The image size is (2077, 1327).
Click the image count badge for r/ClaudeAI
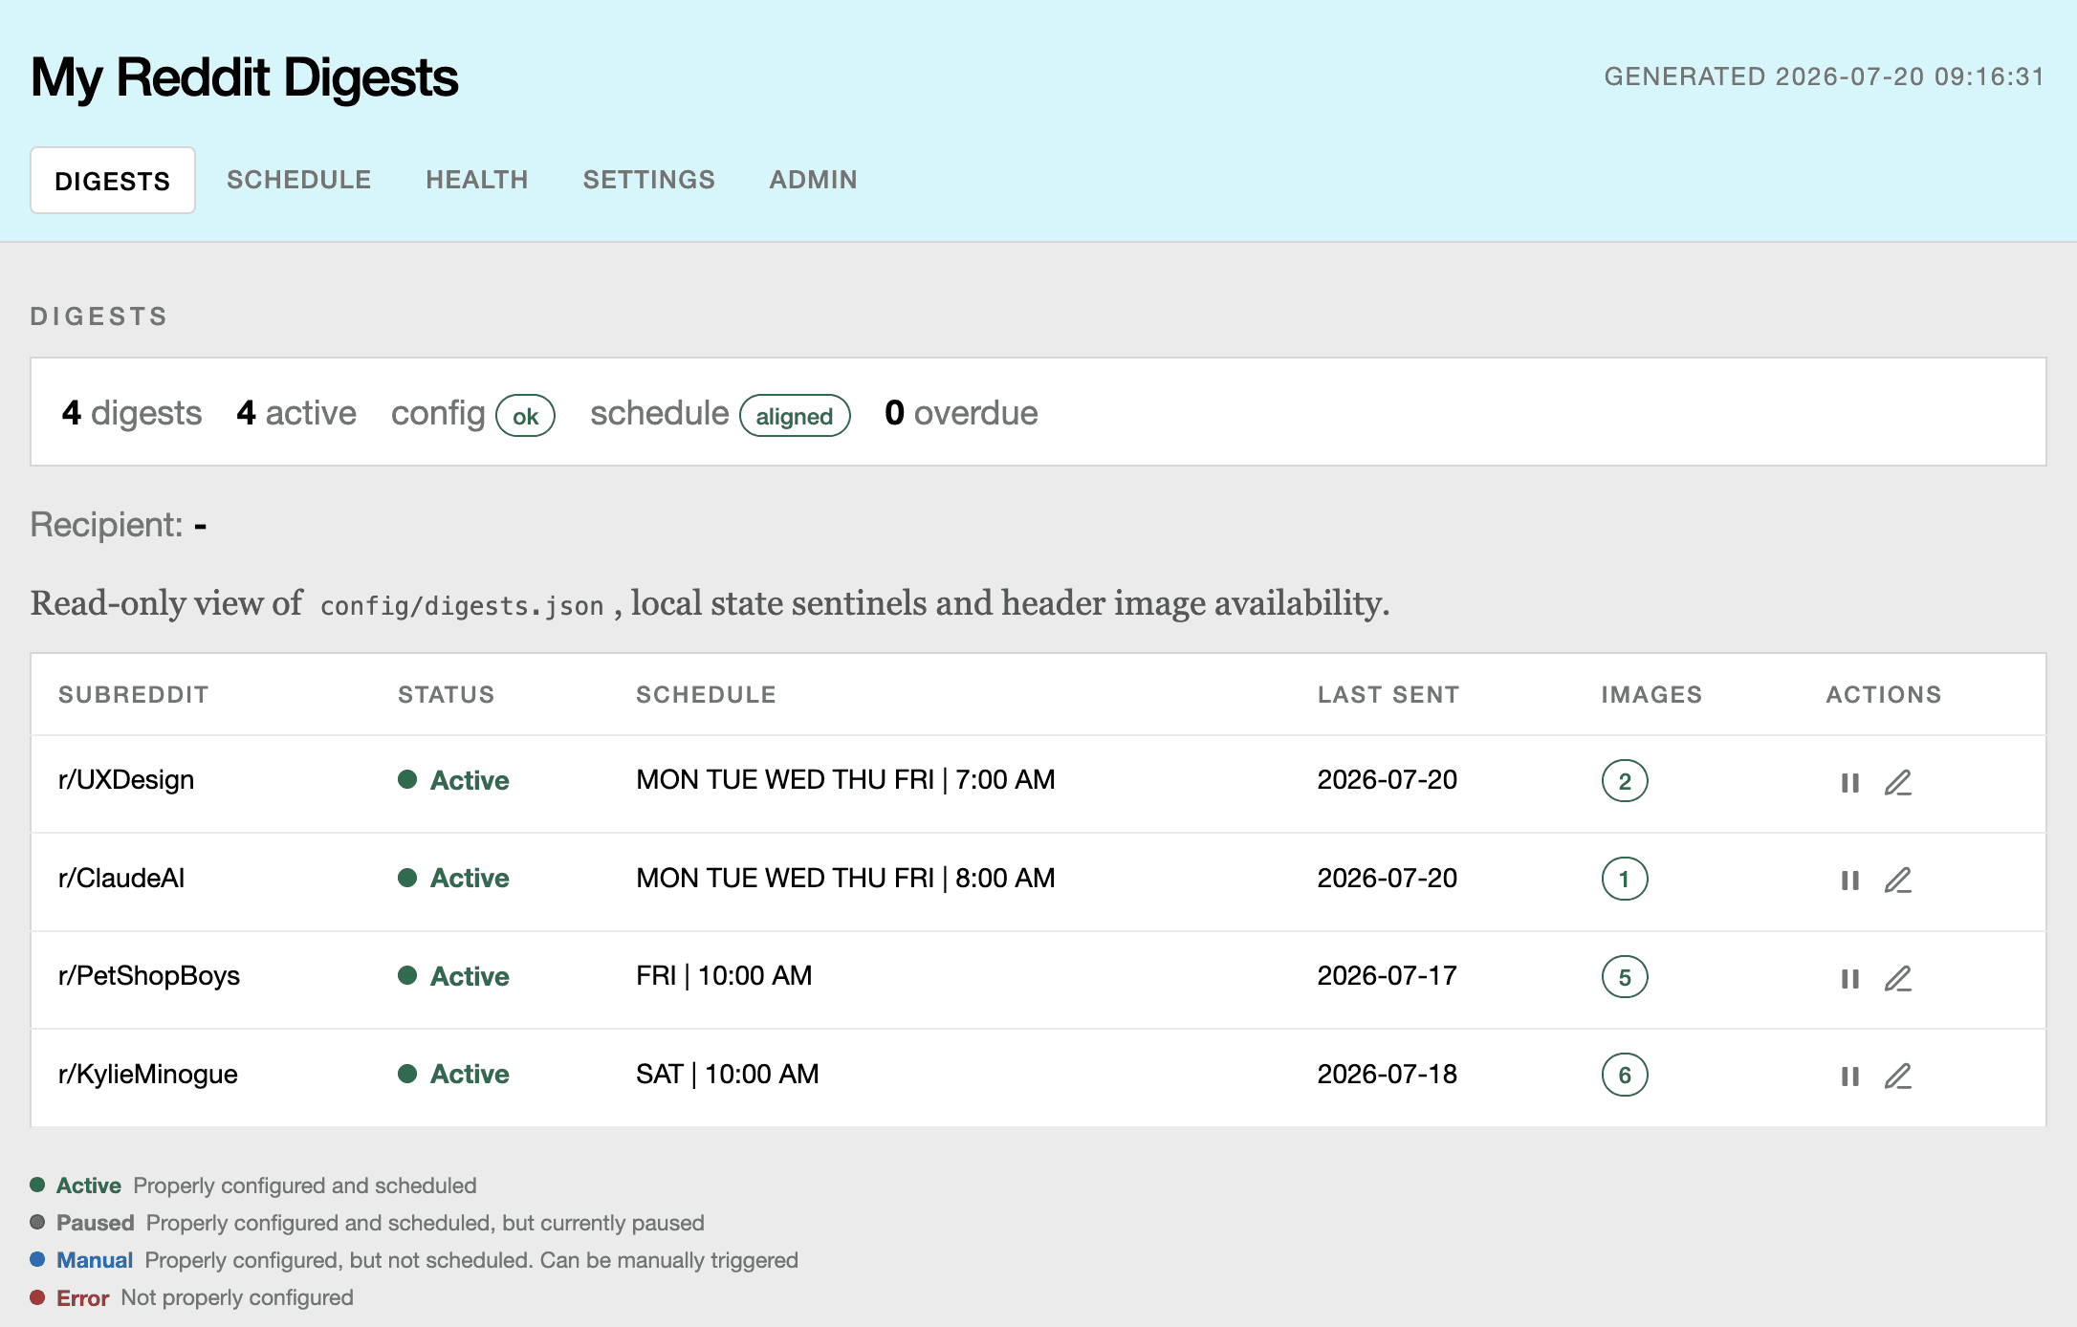(1625, 879)
